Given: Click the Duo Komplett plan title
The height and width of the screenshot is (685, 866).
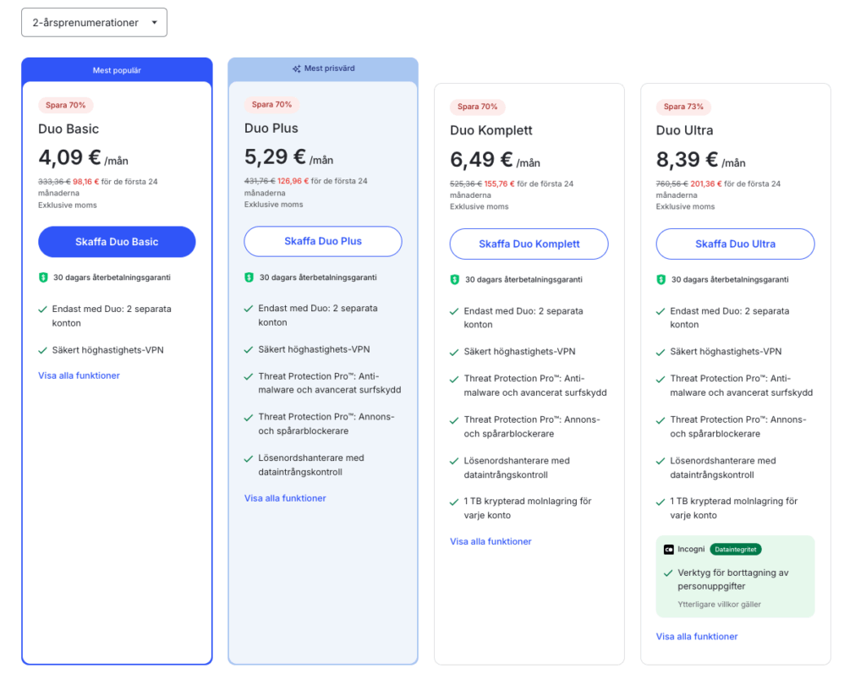Looking at the screenshot, I should pos(491,130).
